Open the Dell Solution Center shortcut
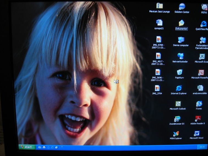Image resolution: width=208 pixels, height=156 pixels. pyautogui.click(x=182, y=6)
